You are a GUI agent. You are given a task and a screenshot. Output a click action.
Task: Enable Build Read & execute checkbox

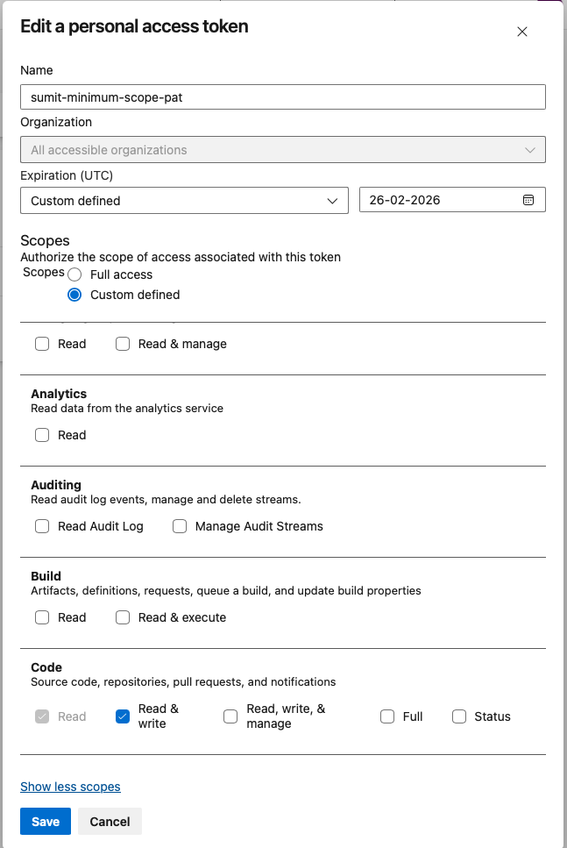pyautogui.click(x=123, y=617)
